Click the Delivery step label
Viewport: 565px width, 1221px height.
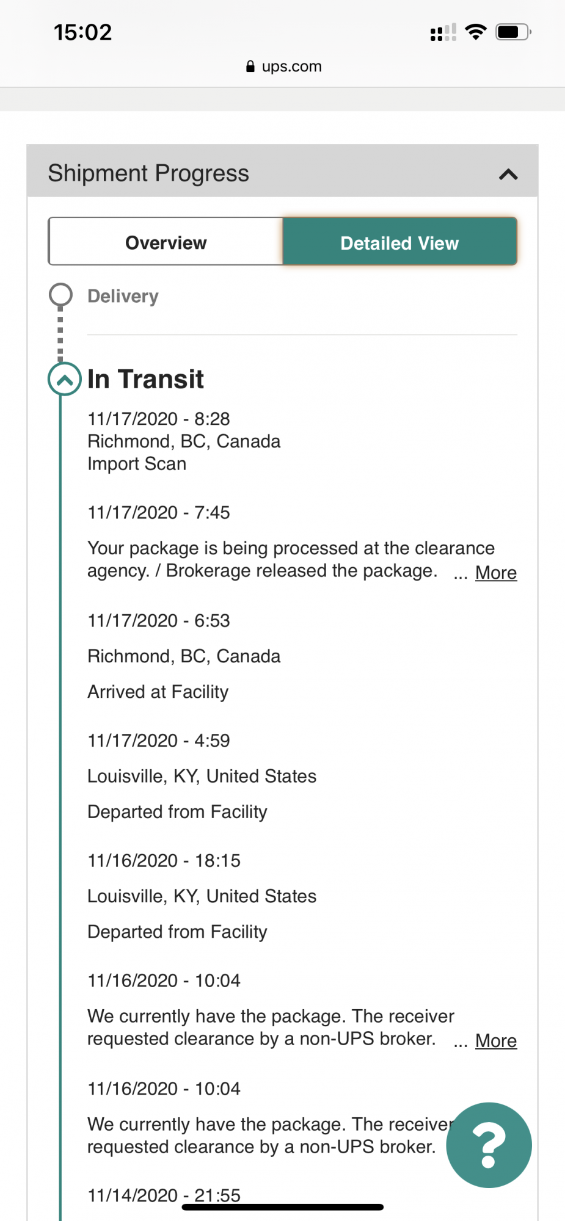coord(123,296)
